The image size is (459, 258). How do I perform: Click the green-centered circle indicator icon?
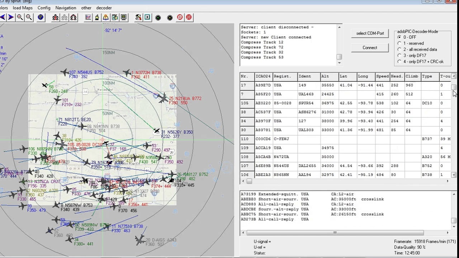(158, 18)
